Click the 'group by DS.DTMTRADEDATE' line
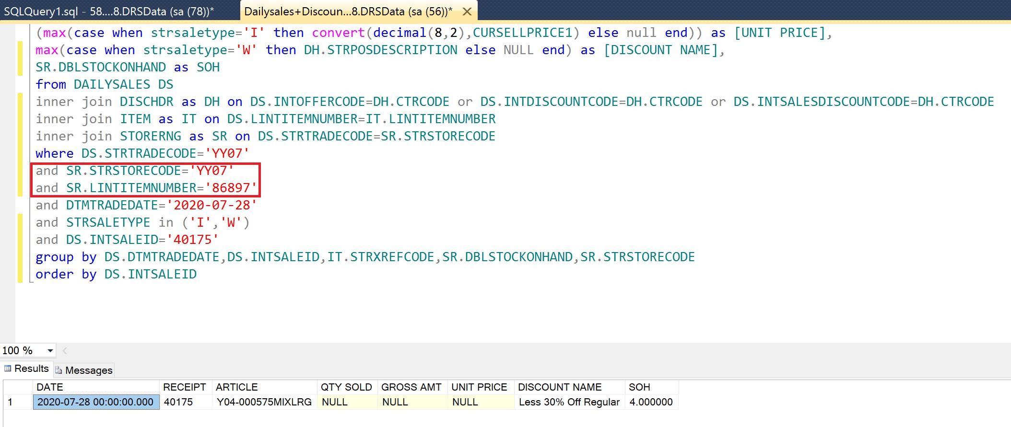This screenshot has height=427, width=1011. [x=365, y=257]
